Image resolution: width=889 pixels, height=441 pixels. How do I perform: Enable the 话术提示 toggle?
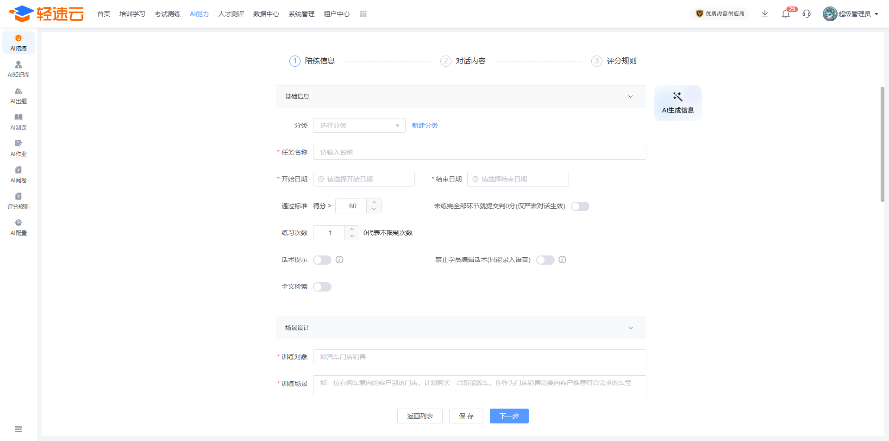point(322,260)
